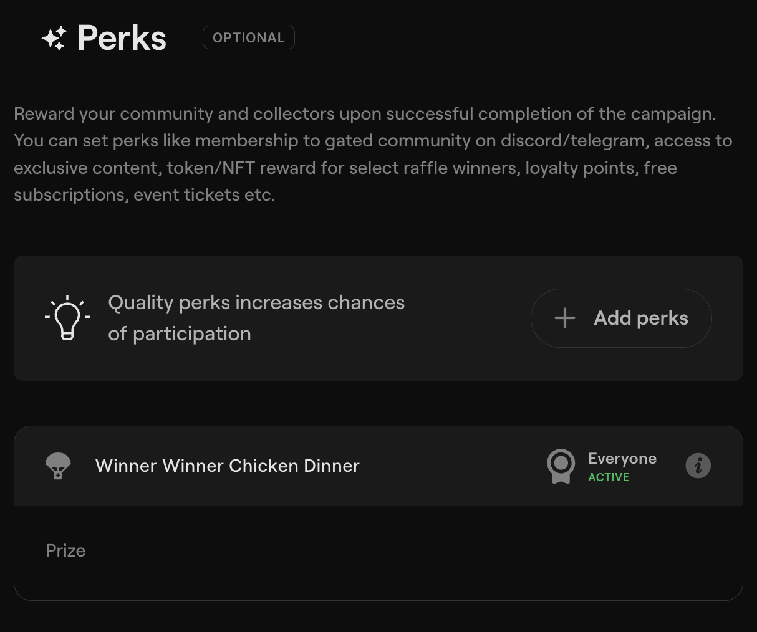
Task: Click the Everyone eligibility label
Action: [x=622, y=458]
